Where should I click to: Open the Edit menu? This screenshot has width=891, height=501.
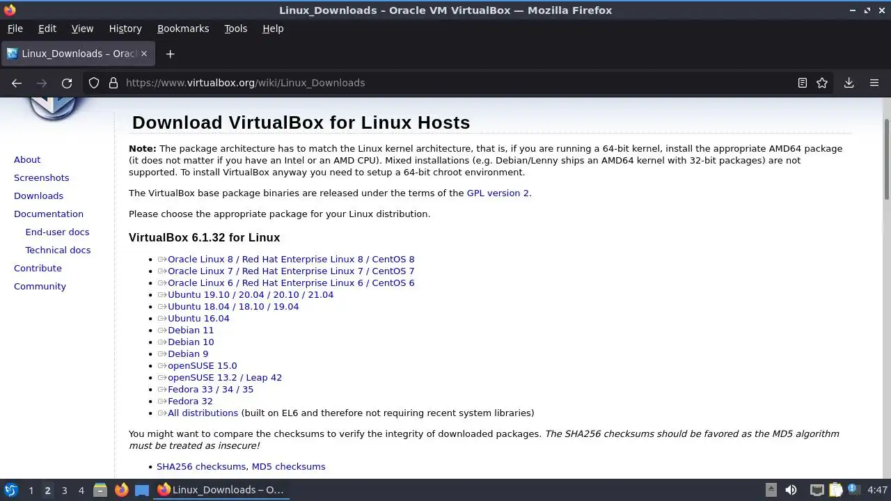coord(47,29)
